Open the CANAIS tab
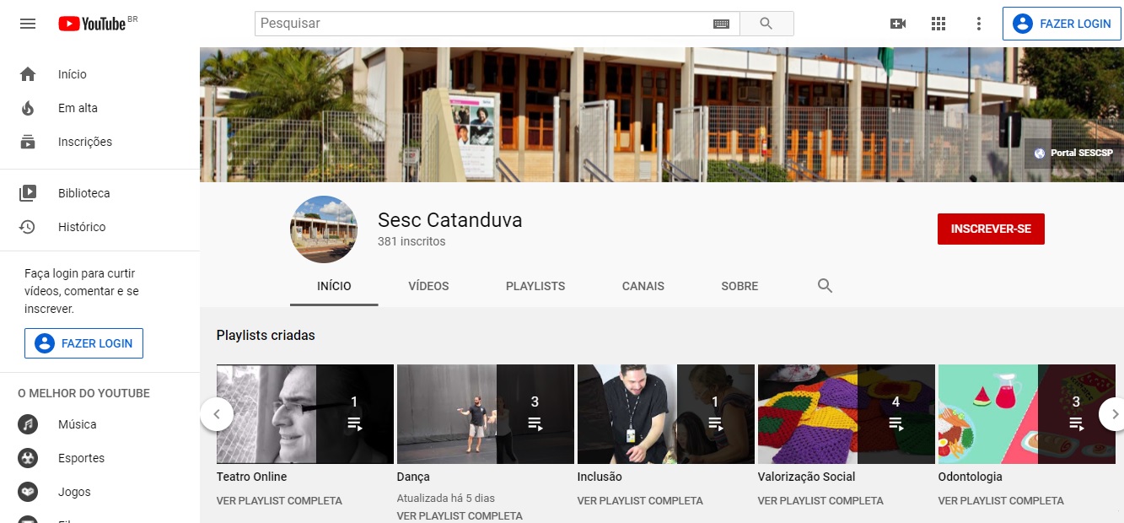 click(643, 286)
